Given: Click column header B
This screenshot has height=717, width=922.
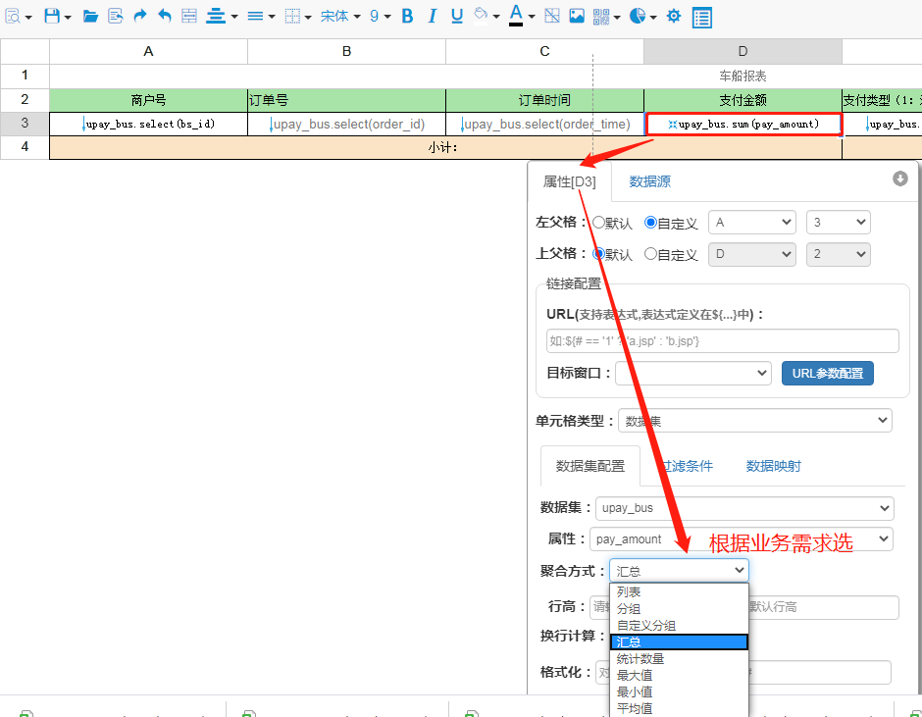Looking at the screenshot, I should 347,52.
